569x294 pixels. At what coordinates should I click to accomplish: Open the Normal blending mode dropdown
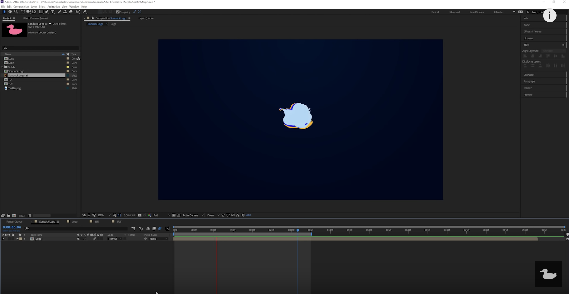coord(115,239)
